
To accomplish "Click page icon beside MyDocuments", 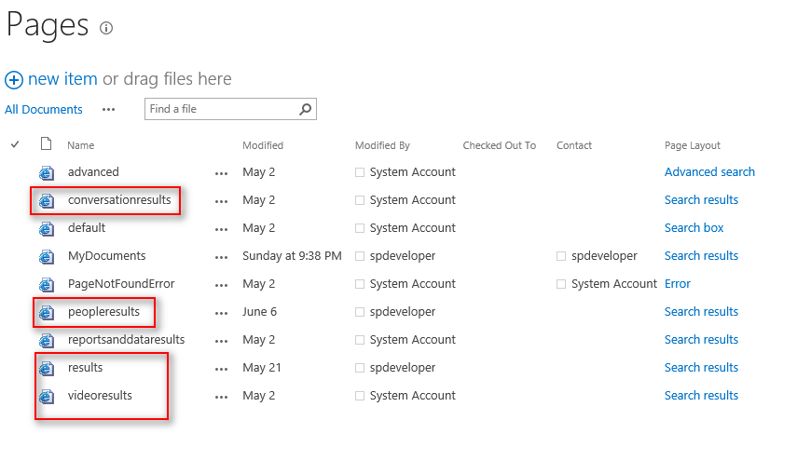I will pos(46,256).
